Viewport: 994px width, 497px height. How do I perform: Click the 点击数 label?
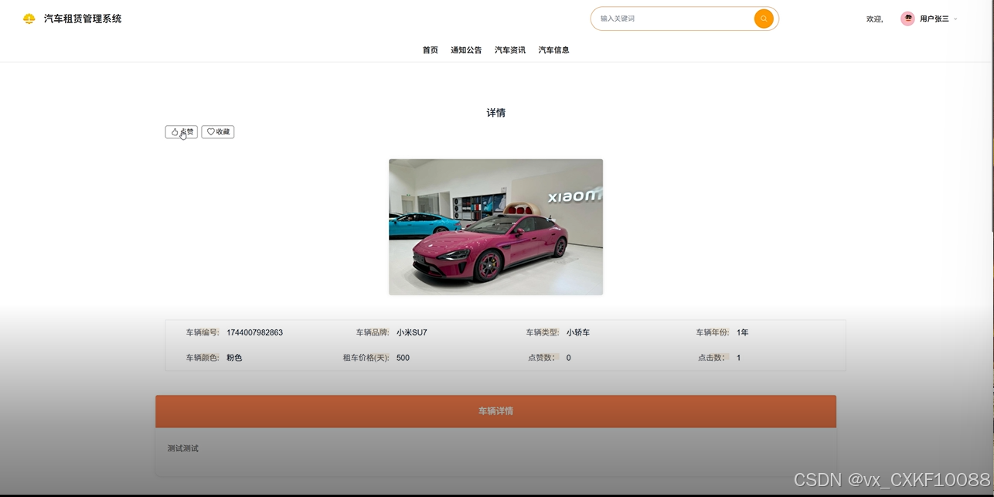(713, 358)
